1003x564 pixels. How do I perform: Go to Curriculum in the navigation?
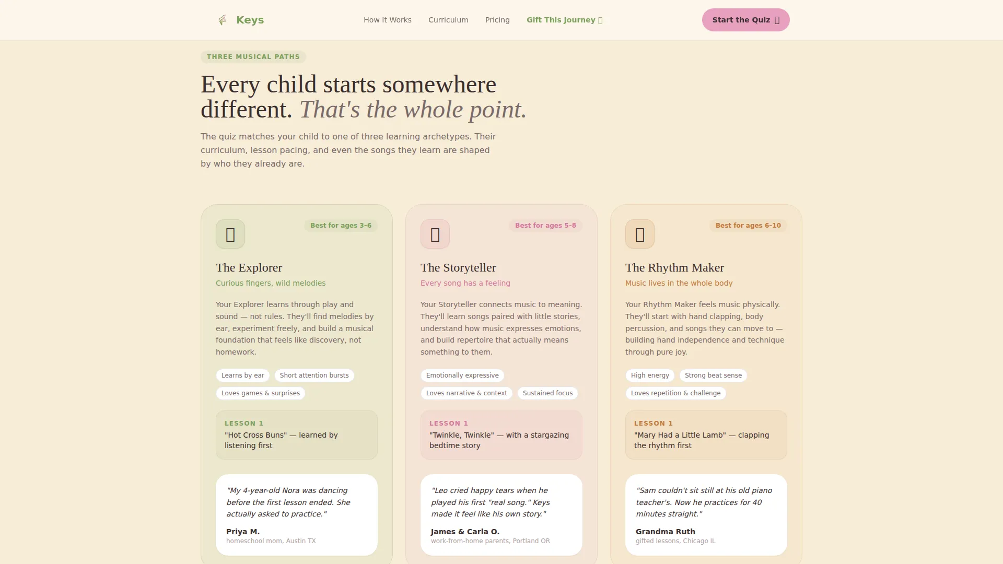pyautogui.click(x=448, y=20)
